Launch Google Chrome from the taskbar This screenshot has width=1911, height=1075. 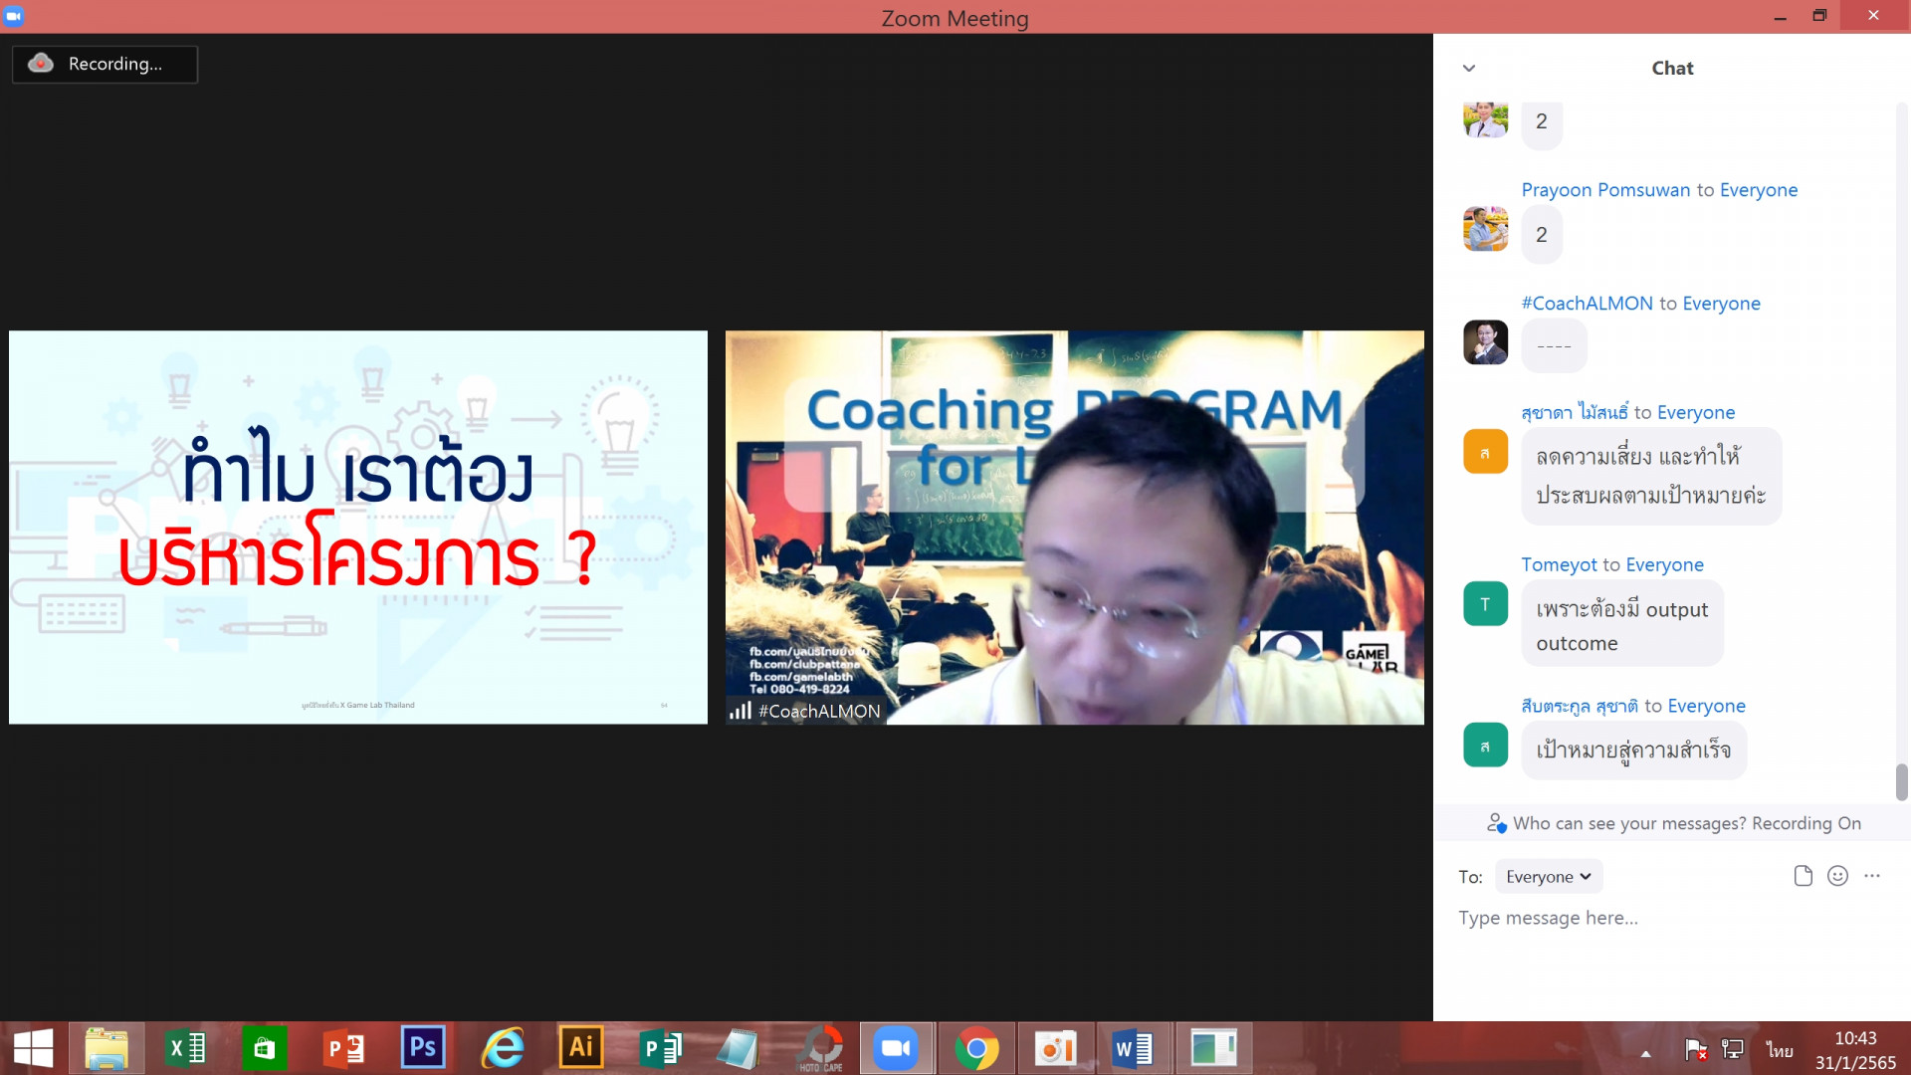point(976,1048)
